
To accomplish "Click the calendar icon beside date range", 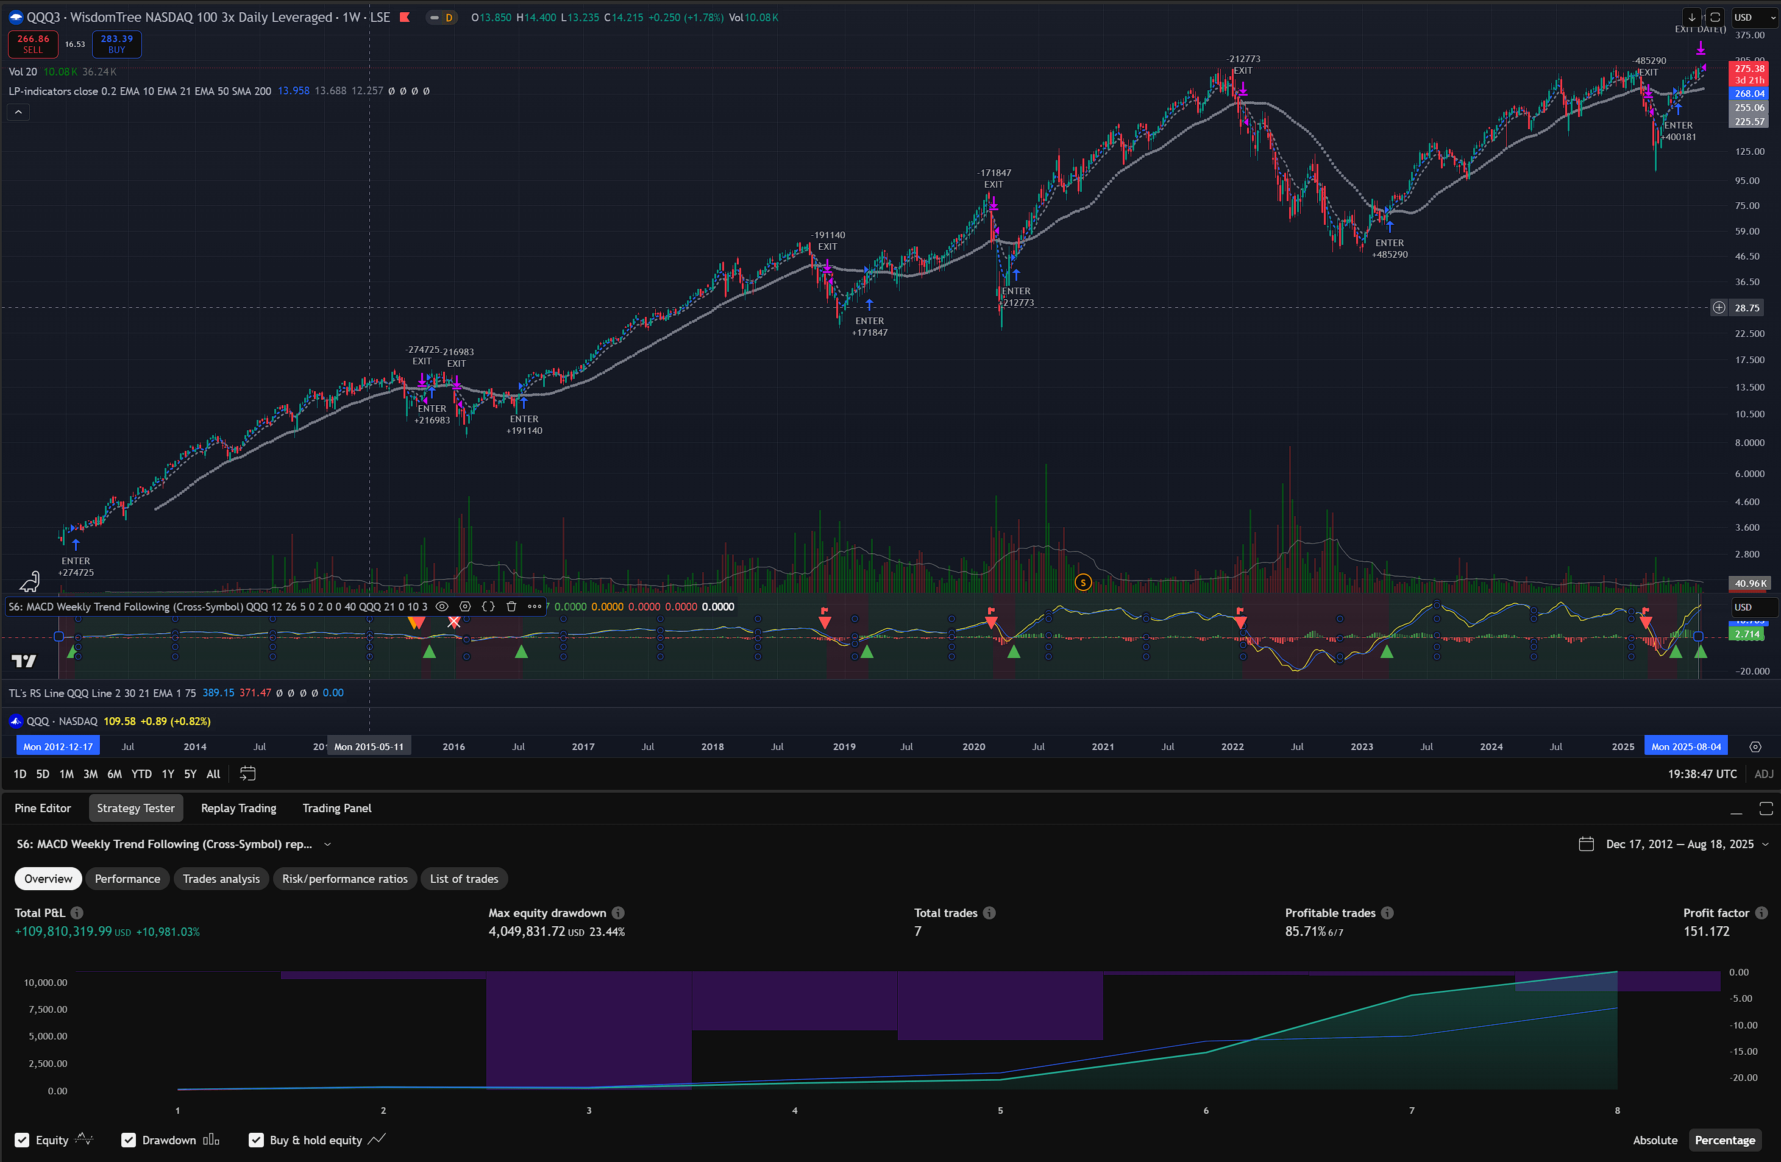I will coord(1587,844).
